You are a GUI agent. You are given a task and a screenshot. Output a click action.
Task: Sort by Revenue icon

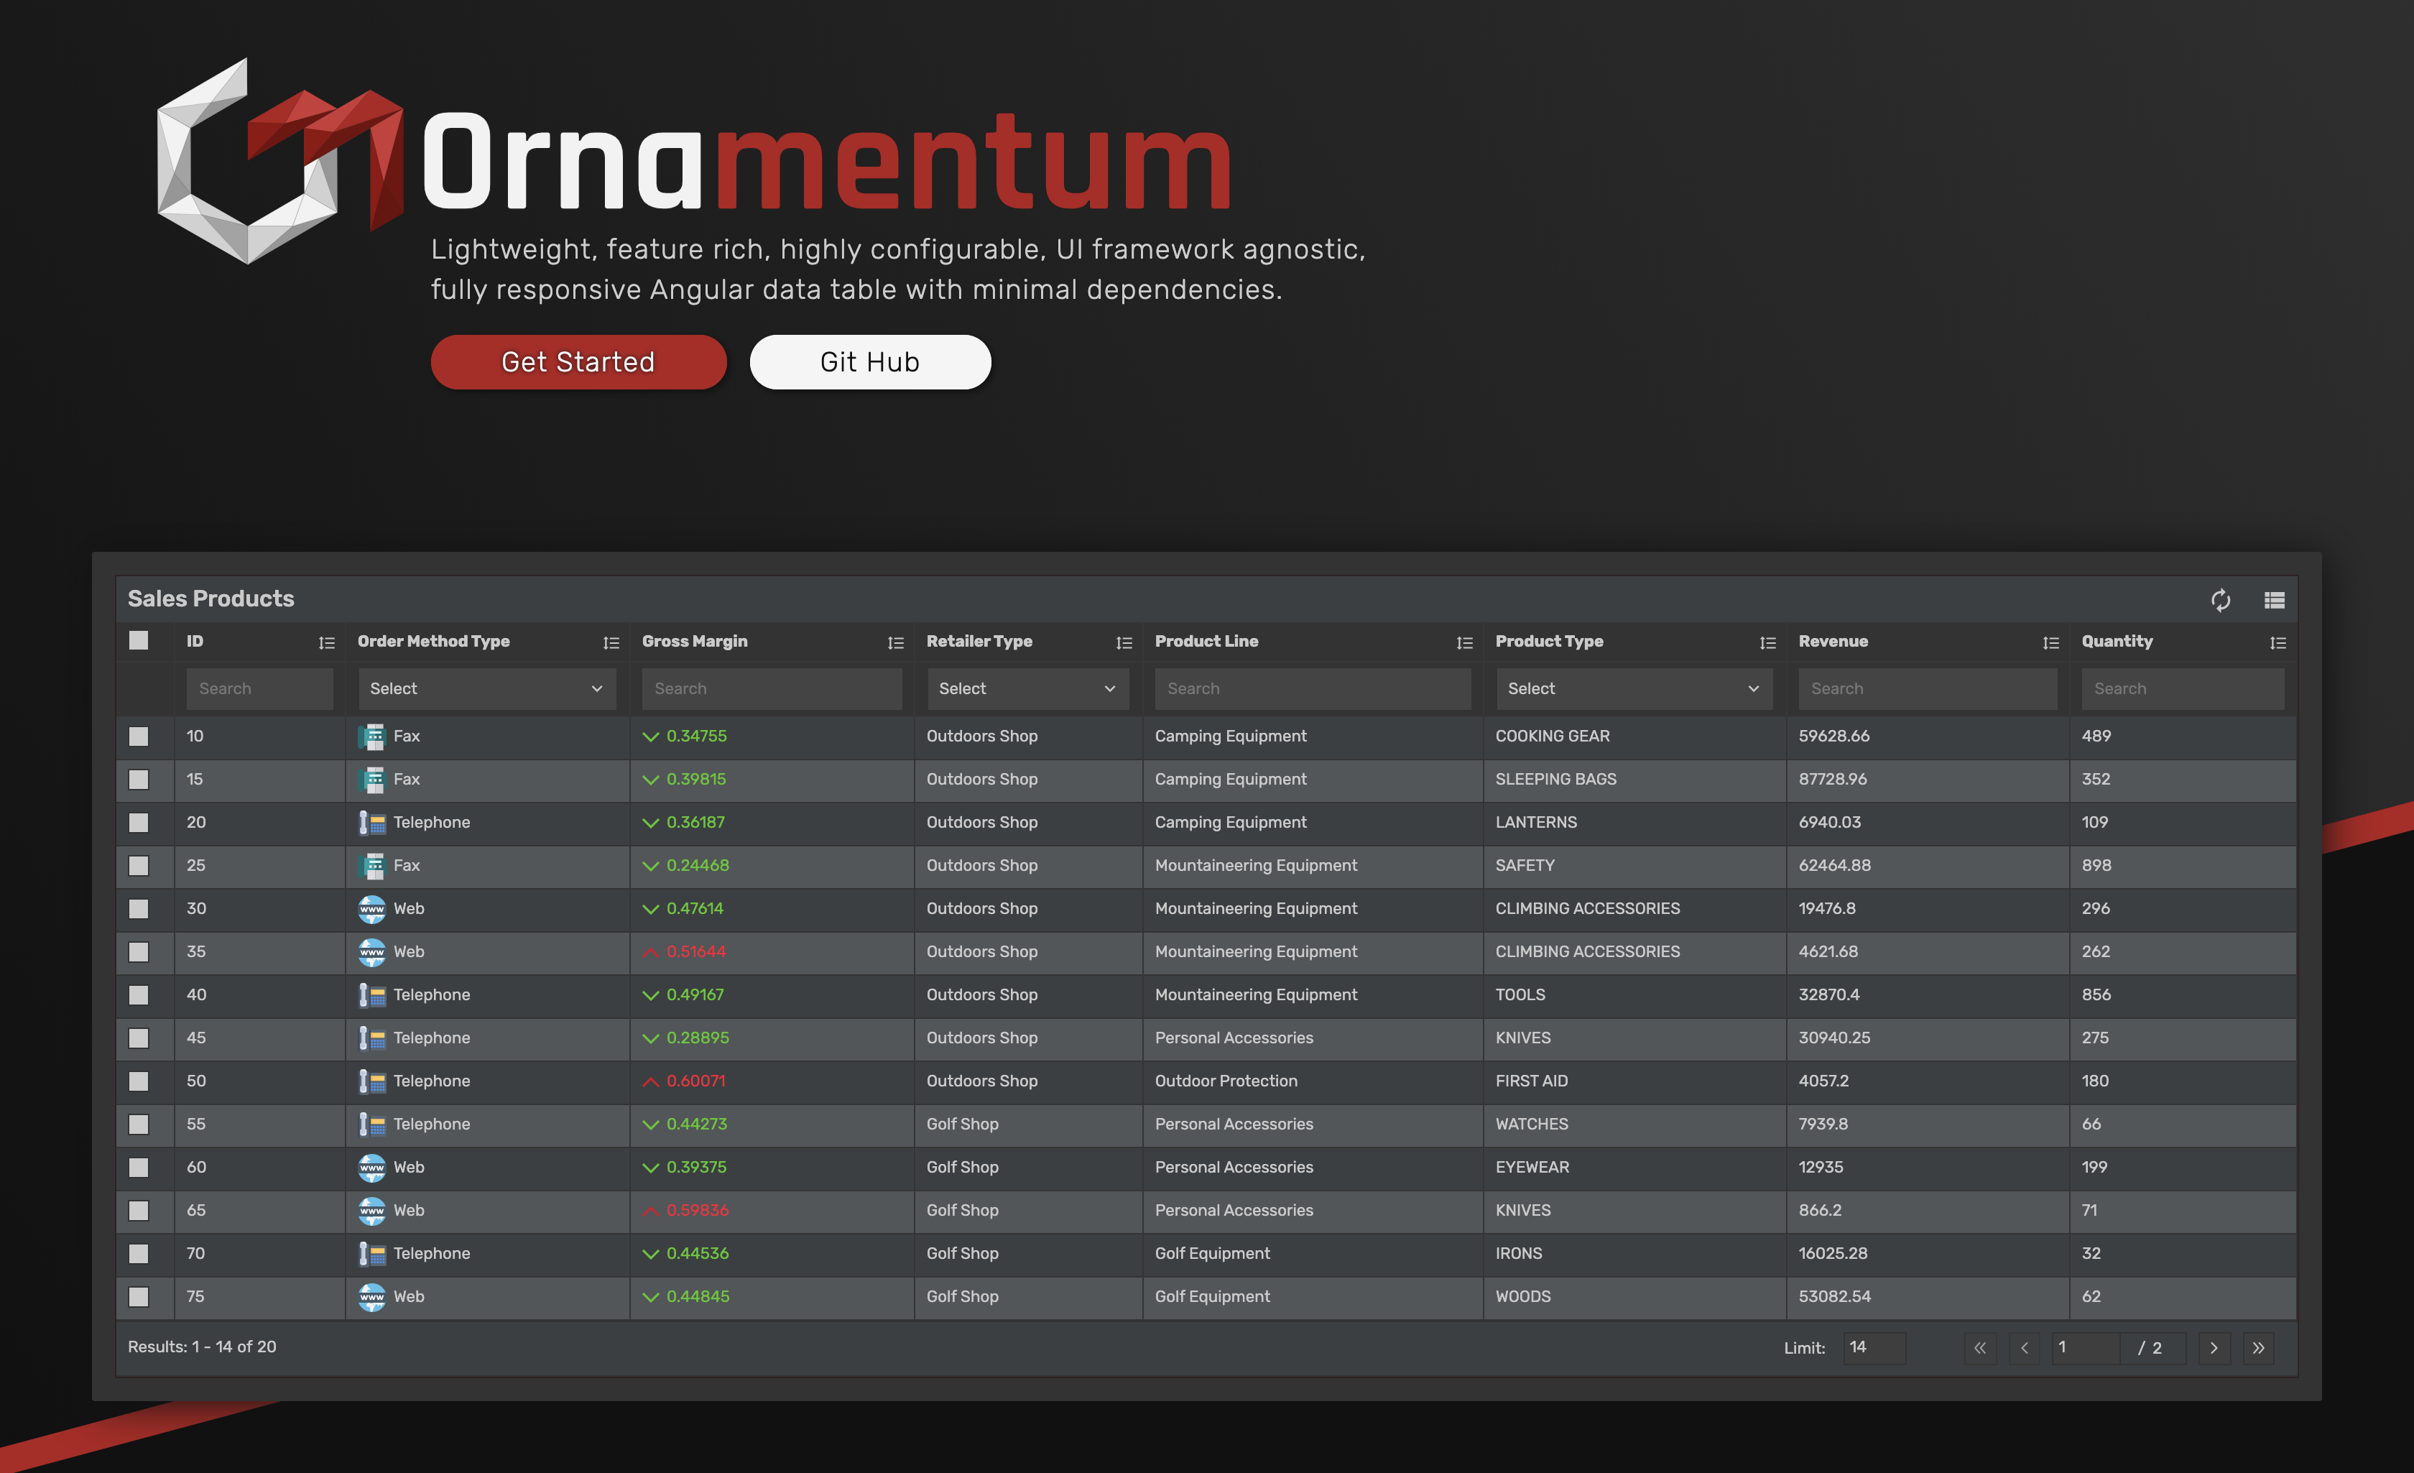click(x=2050, y=643)
